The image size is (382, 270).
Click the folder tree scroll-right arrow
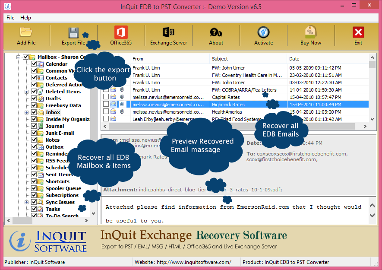click(x=86, y=220)
